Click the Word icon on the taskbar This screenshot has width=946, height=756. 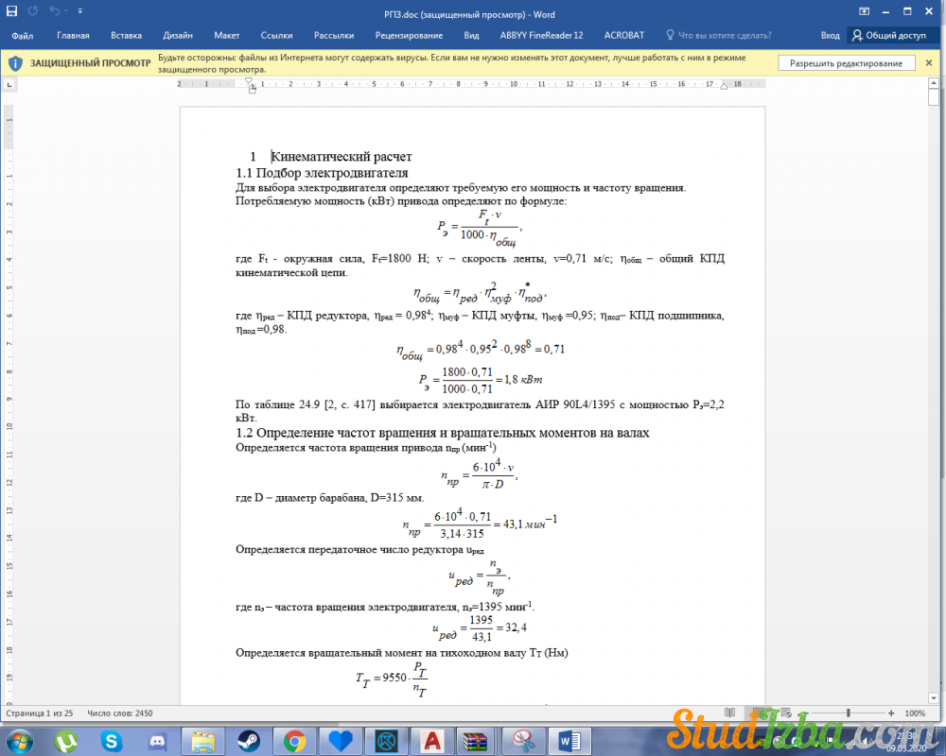569,741
